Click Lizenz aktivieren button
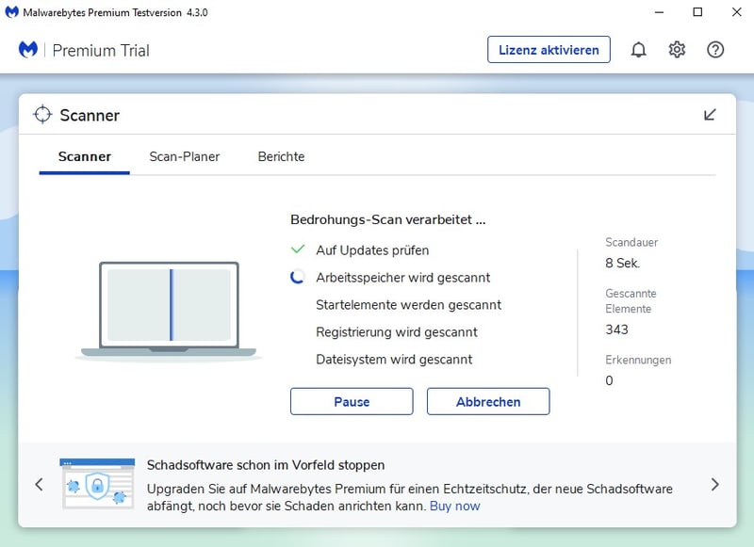This screenshot has height=547, width=754. 549,50
